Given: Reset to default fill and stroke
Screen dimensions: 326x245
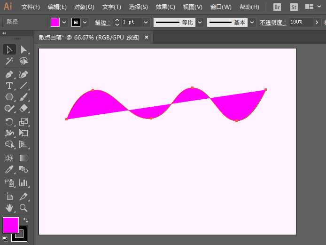Looking at the screenshot, I should pos(5,238).
